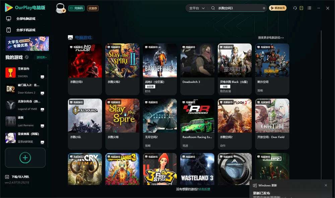335x198 pixels.
Task: Launch Legend of YMIR from my games
Action: [25, 105]
